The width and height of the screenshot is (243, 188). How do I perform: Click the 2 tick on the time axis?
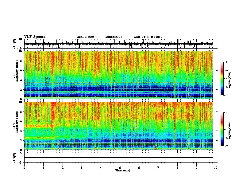(63, 168)
